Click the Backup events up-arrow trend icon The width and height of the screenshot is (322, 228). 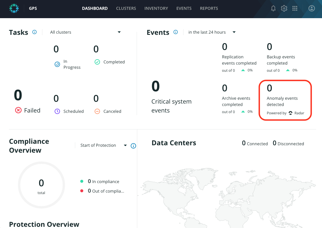pos(288,70)
